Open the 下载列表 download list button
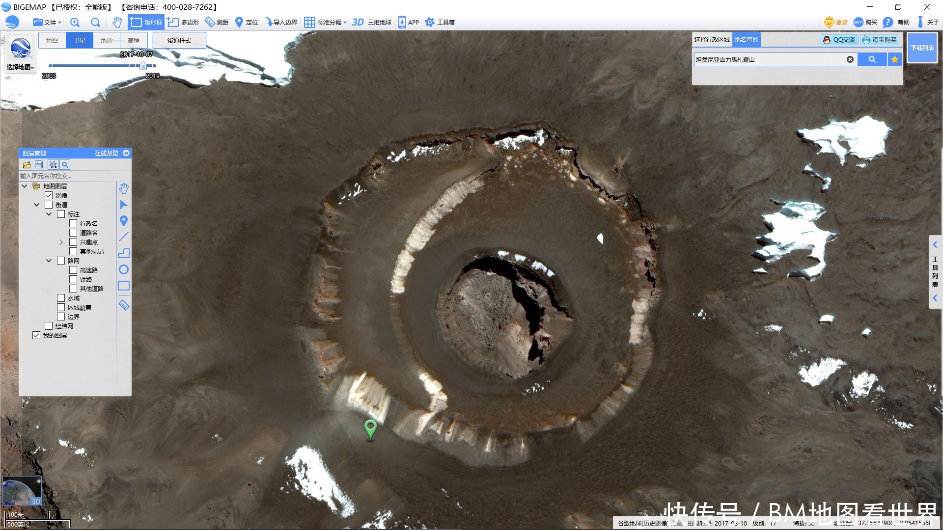The image size is (943, 530). (922, 48)
